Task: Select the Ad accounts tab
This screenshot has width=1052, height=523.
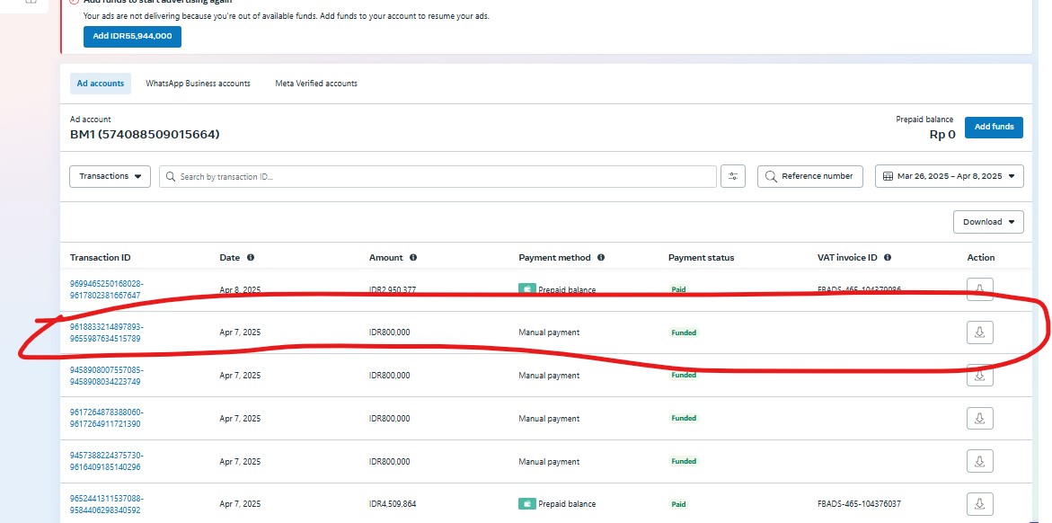Action: [101, 84]
